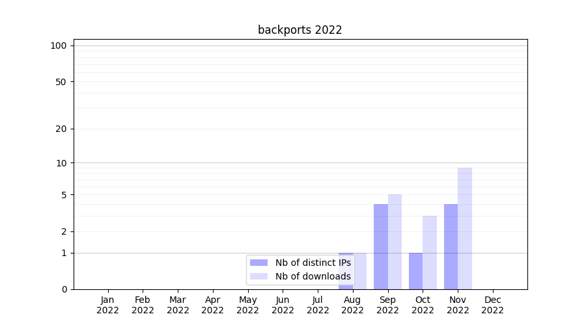Click the Sep 2022 downloads bar

[x=395, y=242]
